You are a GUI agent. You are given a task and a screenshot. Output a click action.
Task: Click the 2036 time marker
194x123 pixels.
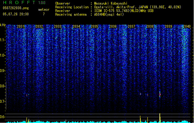(x=113, y=26)
